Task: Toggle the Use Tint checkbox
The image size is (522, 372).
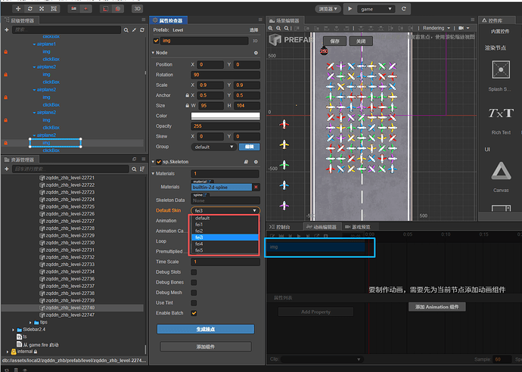Action: [194, 302]
